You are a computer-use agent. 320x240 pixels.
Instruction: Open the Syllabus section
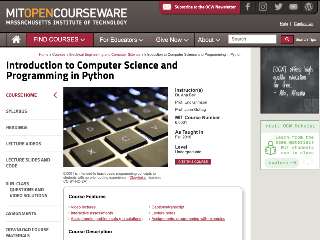(16, 111)
